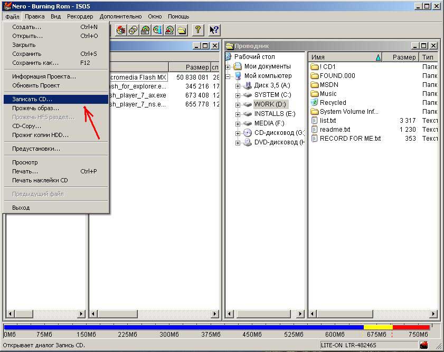The image size is (444, 352).
Task: Select Обновить Проект menu entry
Action: [x=56, y=85]
